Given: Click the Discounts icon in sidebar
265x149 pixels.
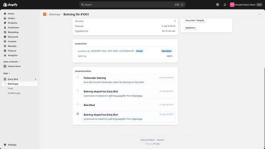Looking at the screenshot, I should tap(5, 37).
